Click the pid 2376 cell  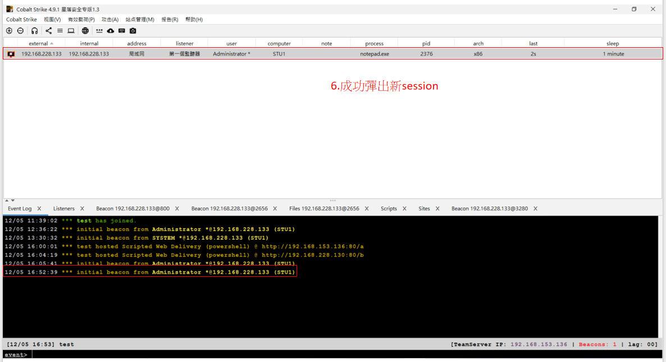point(426,54)
